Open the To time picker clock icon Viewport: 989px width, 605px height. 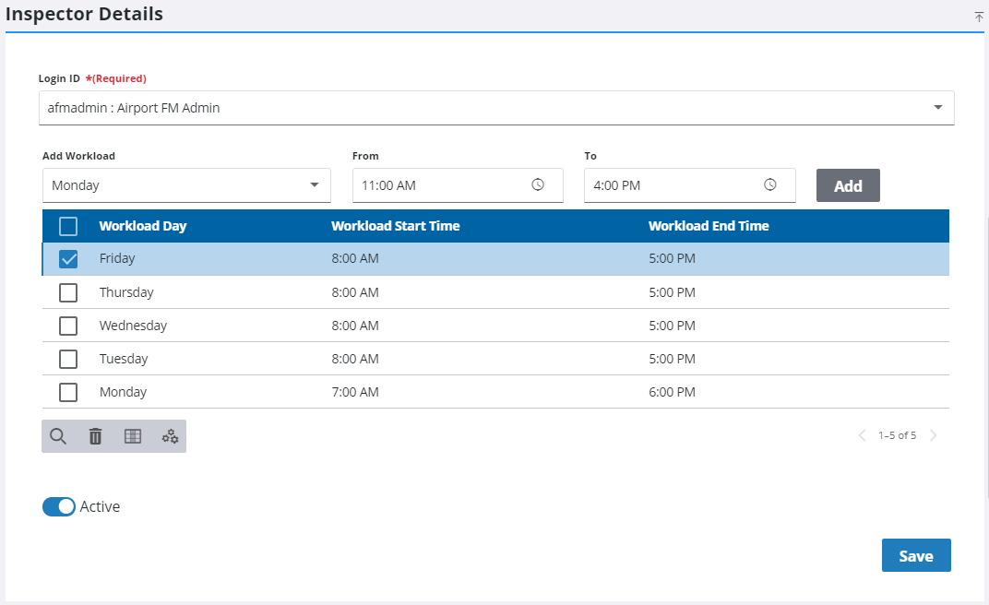coord(770,184)
